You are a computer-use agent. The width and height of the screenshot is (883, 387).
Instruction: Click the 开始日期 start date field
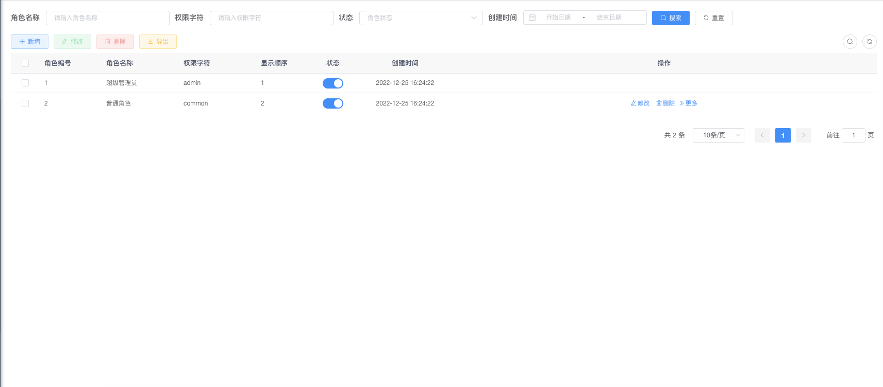click(558, 17)
